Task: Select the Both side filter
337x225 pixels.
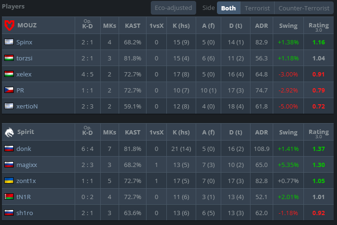Action: (228, 8)
